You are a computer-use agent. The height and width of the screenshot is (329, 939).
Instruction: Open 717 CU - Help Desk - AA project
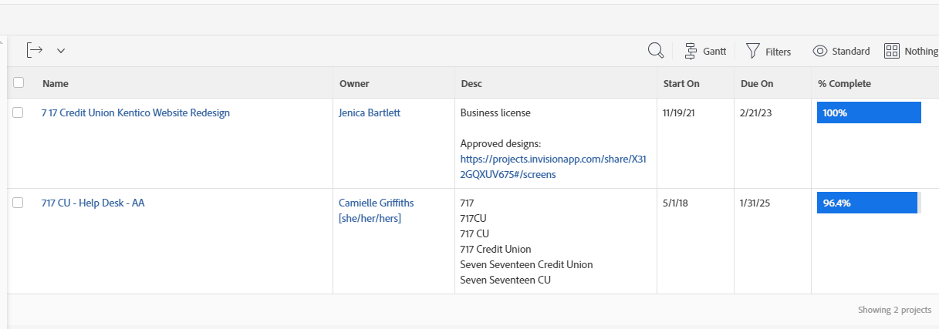(93, 203)
